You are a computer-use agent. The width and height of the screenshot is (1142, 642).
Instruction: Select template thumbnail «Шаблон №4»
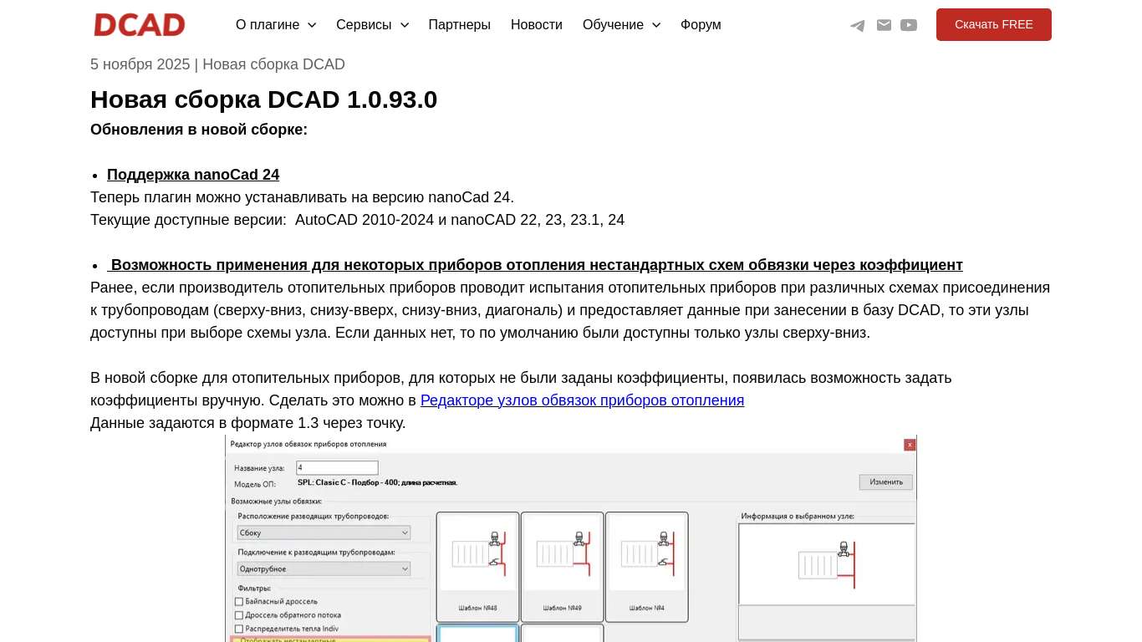pyautogui.click(x=647, y=567)
